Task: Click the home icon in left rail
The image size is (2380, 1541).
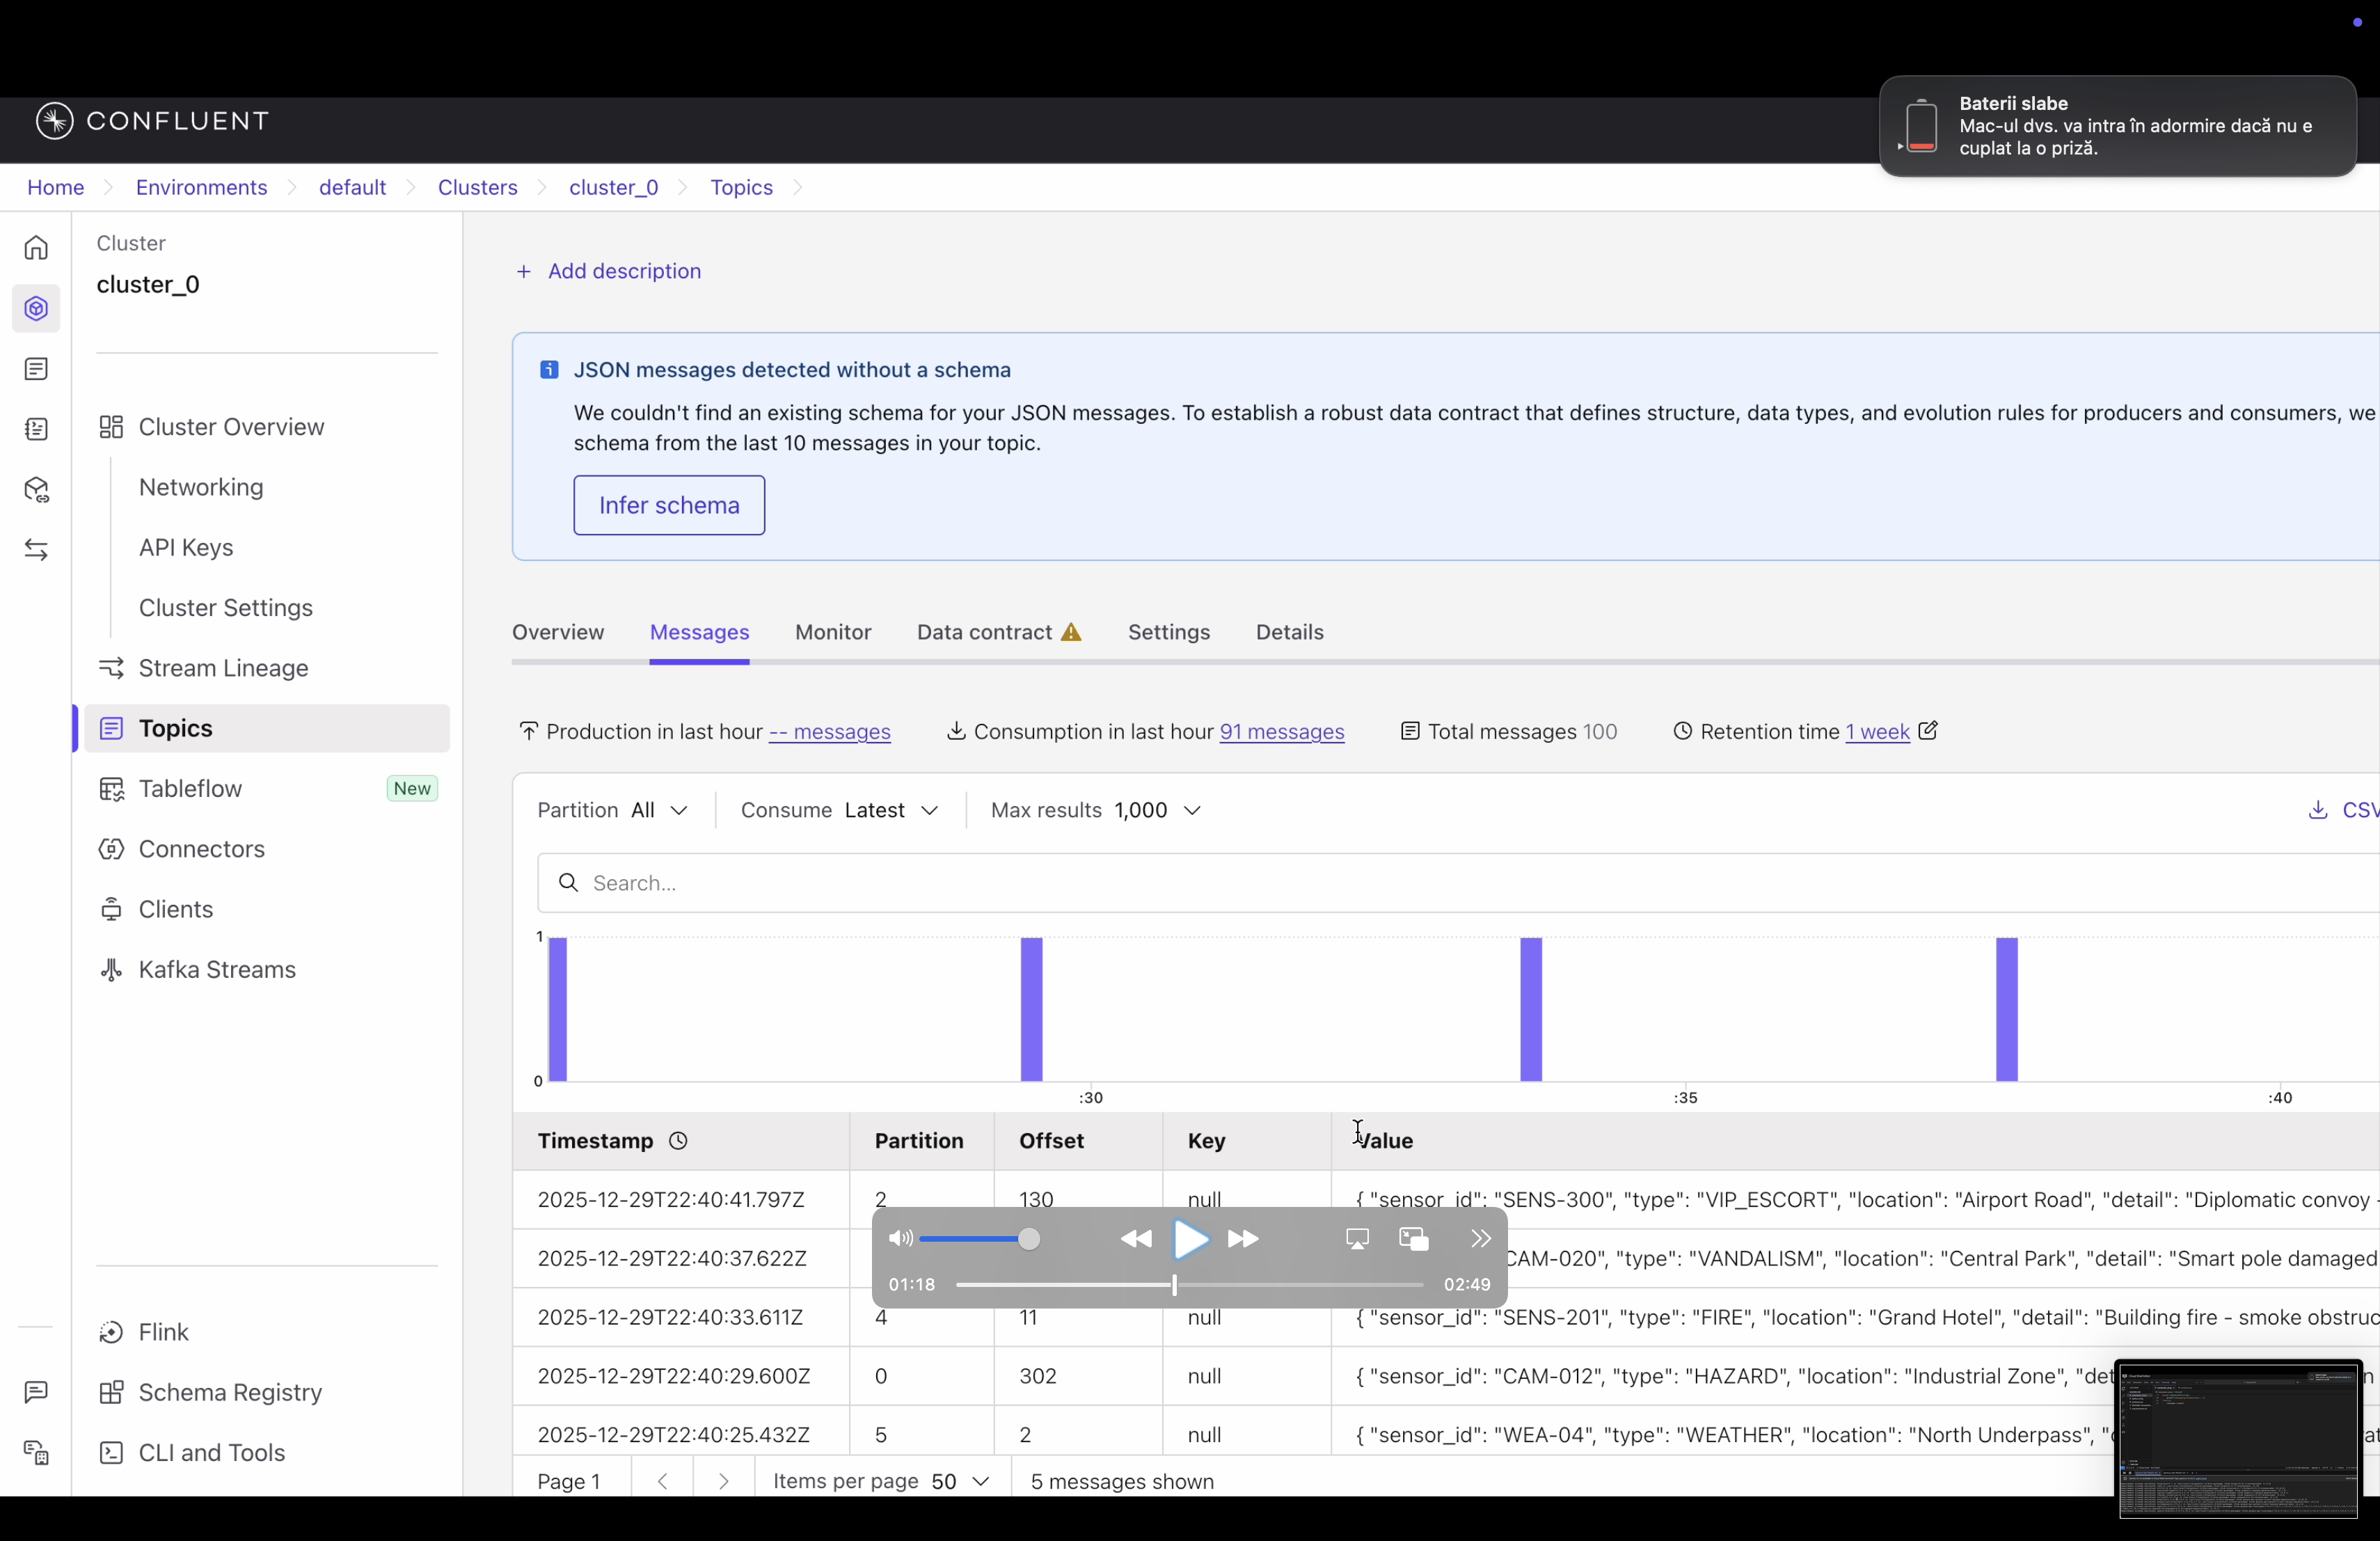Action: (x=36, y=247)
